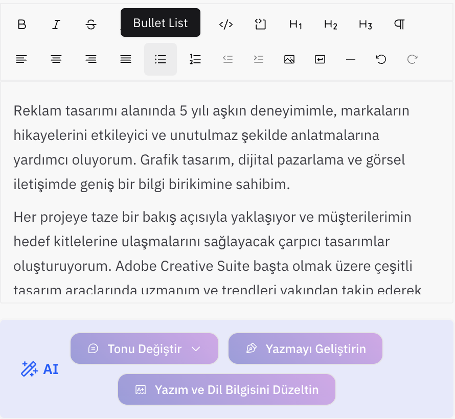Screen dimensions: 455x419
Task: Insert a horizontal rule line
Action: (351, 59)
